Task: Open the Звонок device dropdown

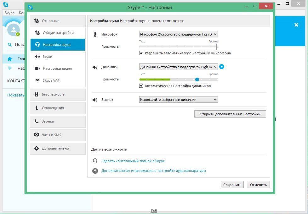Action: point(178,100)
